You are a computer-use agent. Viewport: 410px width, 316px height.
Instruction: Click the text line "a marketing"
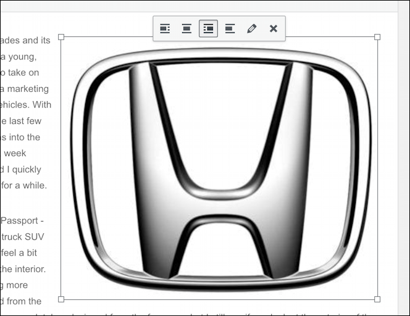(x=25, y=89)
